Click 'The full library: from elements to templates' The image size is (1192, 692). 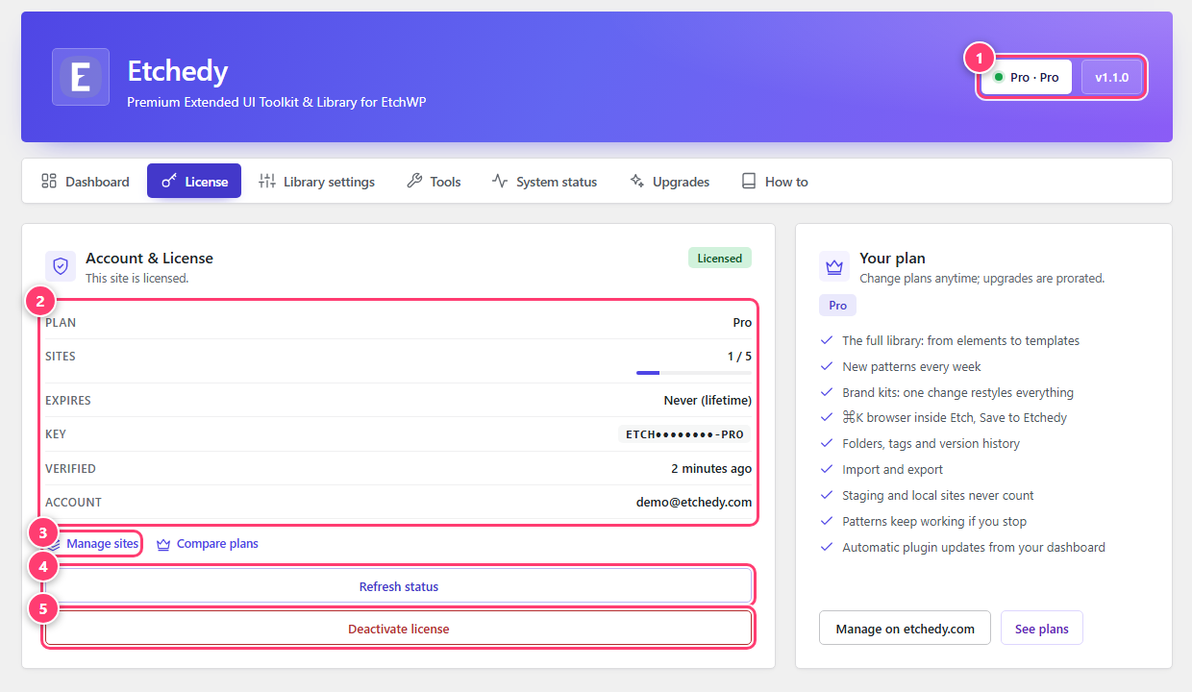coord(960,340)
